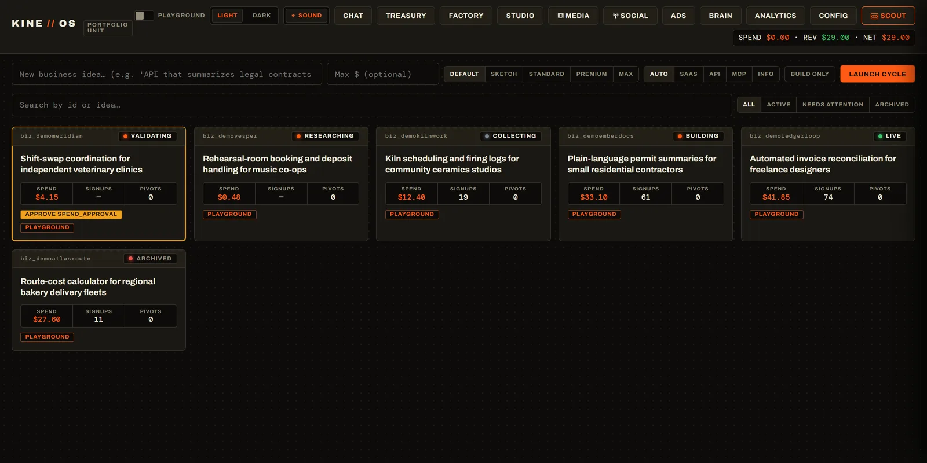
Task: Select the Max tier
Action: [626, 74]
